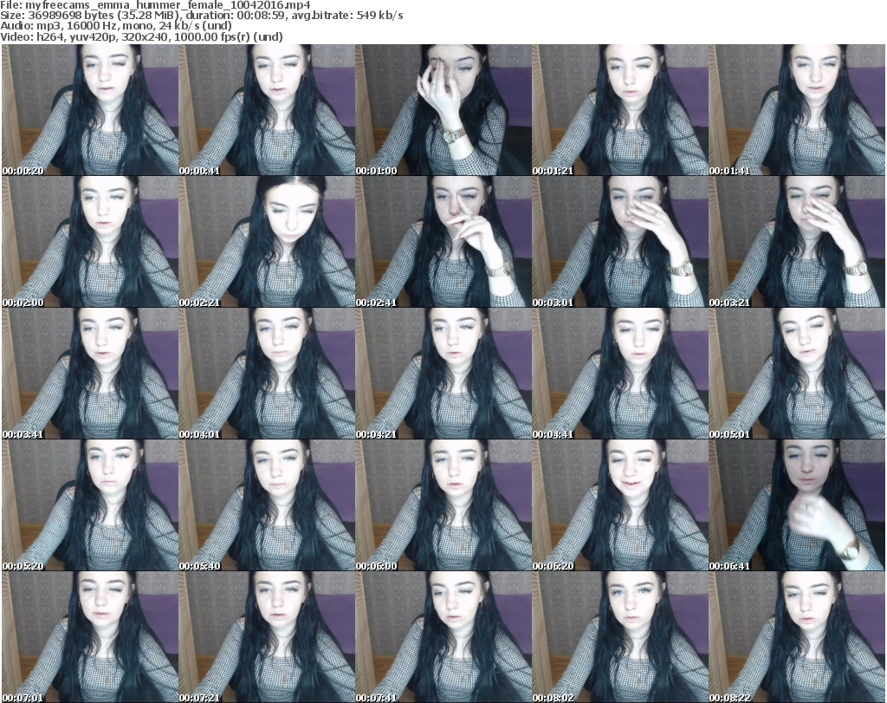The image size is (887, 703).
Task: Select the thumbnail frame stamped 00:02:21
Action: (267, 242)
